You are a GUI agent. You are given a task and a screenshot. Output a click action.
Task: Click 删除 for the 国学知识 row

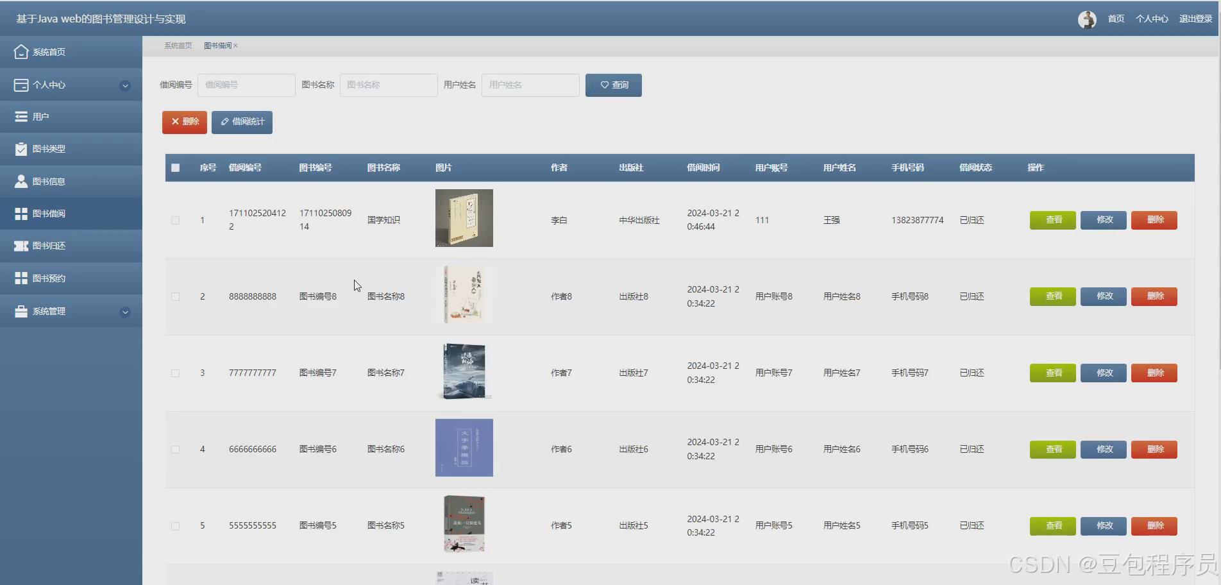coord(1154,220)
